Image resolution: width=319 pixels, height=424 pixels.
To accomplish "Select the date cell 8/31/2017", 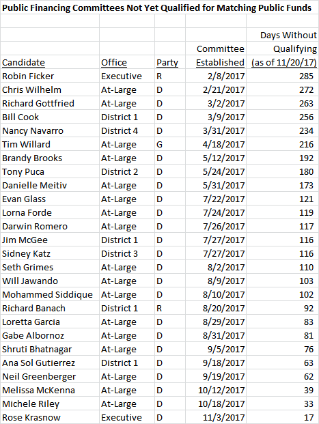I will tap(216, 335).
